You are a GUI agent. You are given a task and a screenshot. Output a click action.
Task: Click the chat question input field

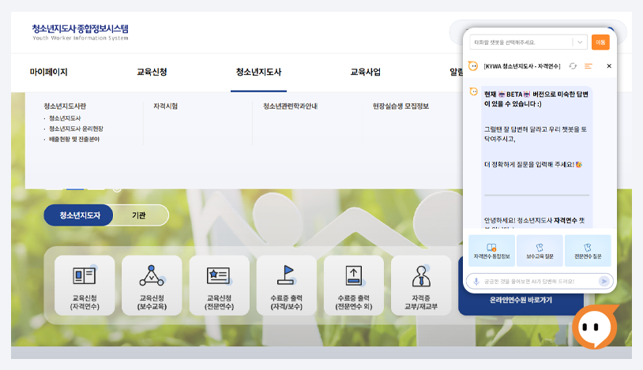540,282
